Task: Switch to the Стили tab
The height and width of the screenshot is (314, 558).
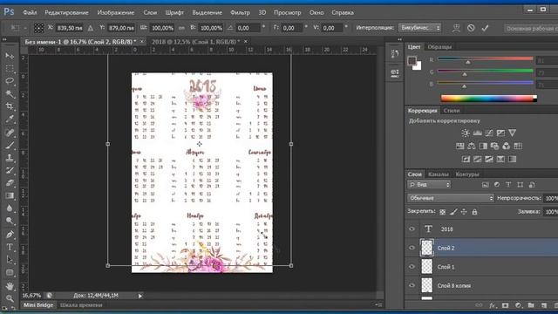Action: (452, 111)
